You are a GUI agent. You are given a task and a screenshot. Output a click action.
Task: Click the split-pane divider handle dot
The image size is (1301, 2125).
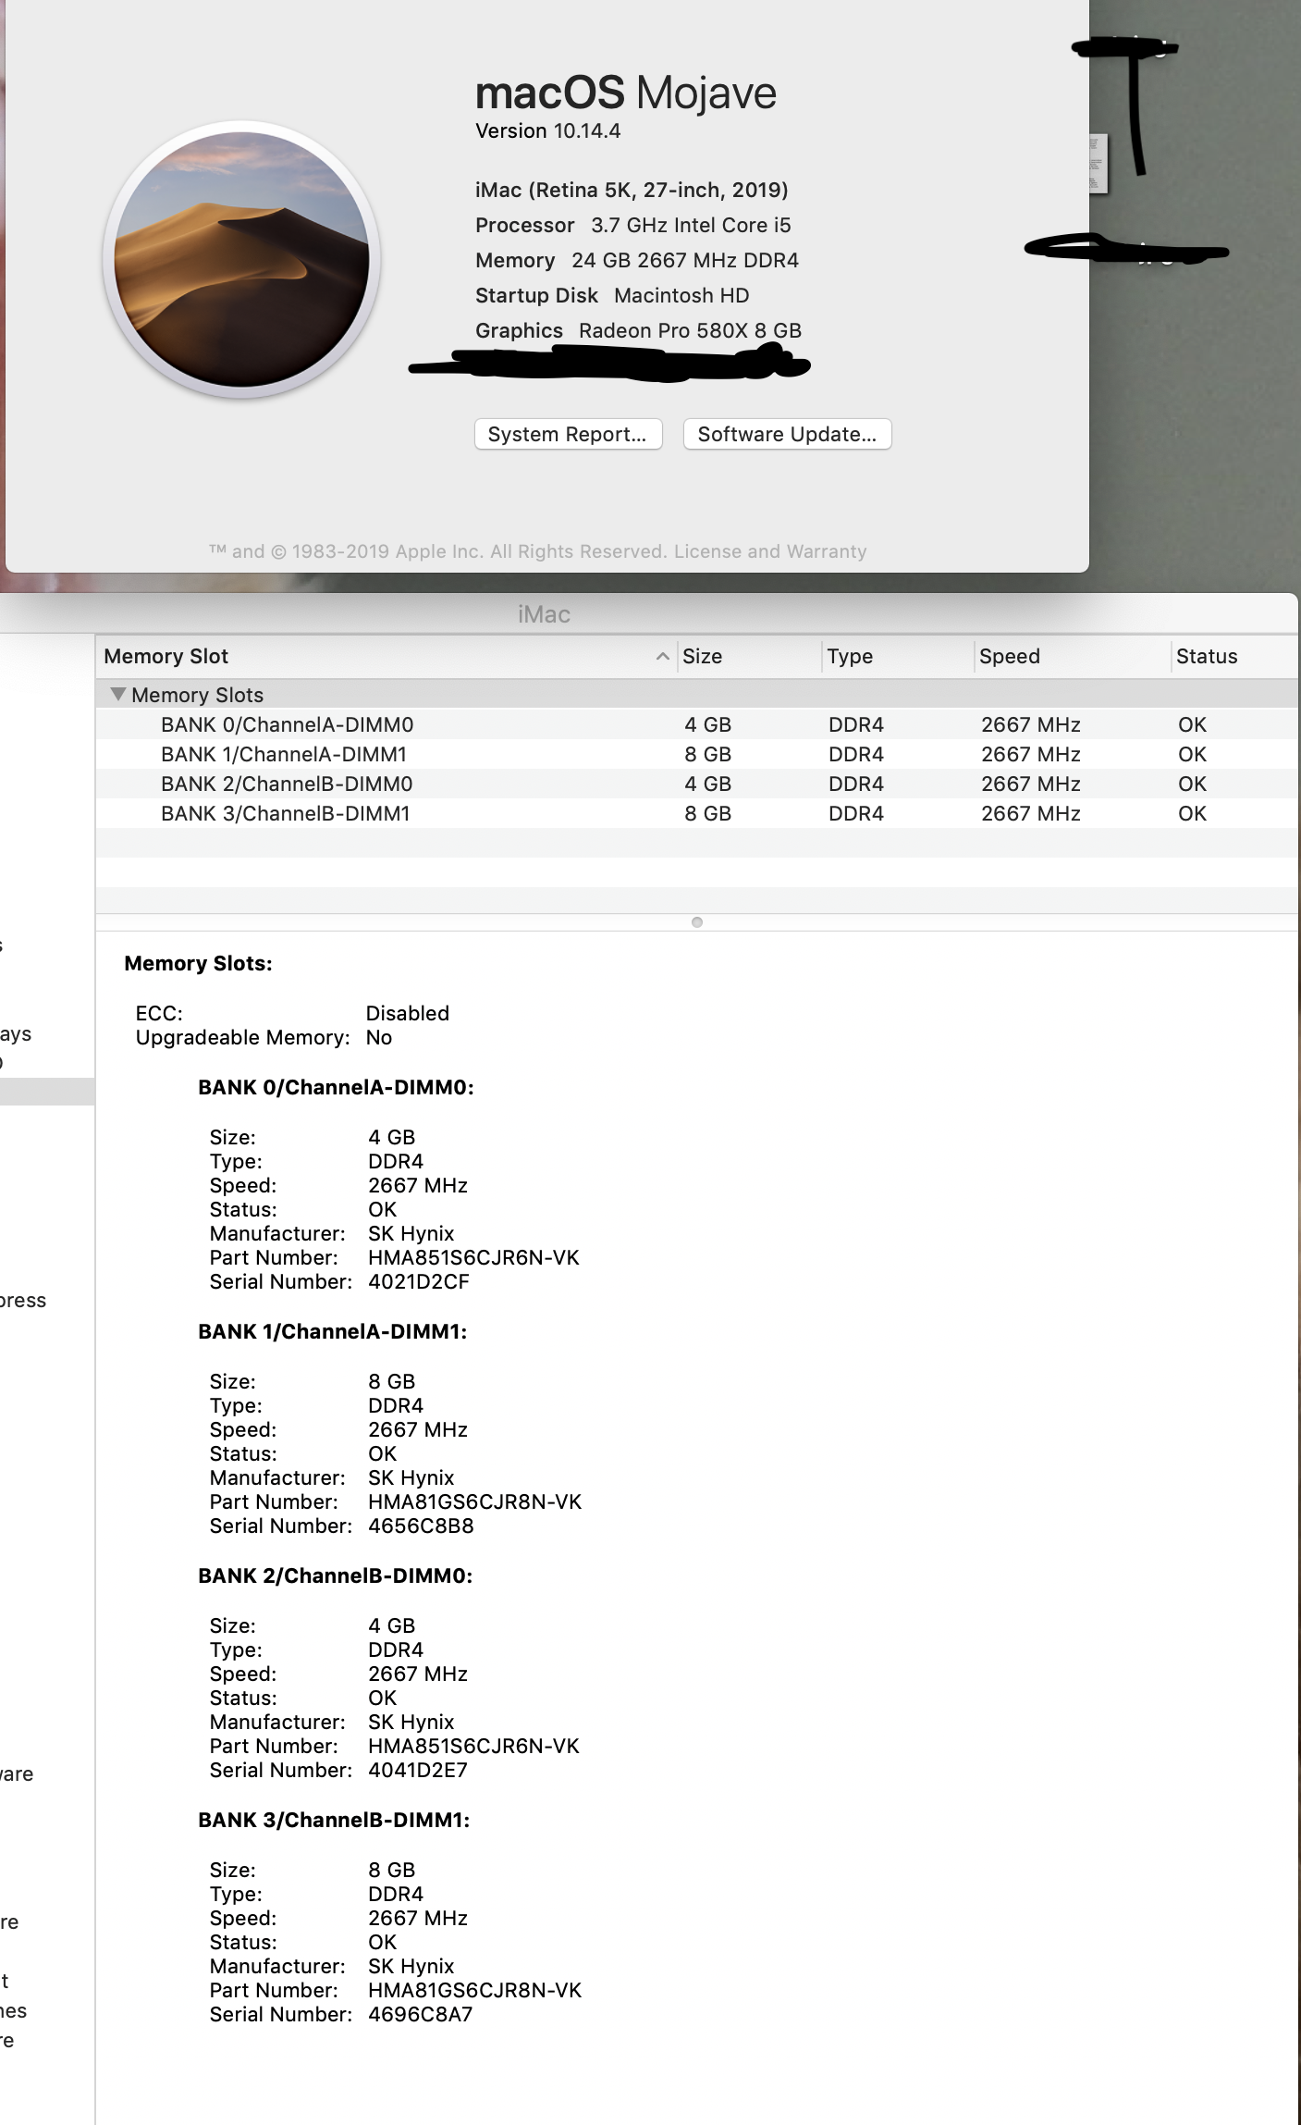coord(697,922)
